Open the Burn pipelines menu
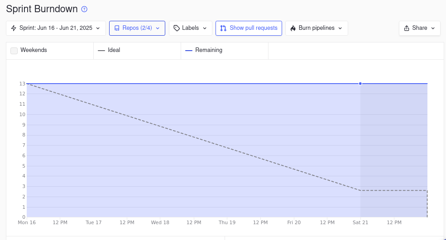The image size is (446, 240). click(x=317, y=28)
